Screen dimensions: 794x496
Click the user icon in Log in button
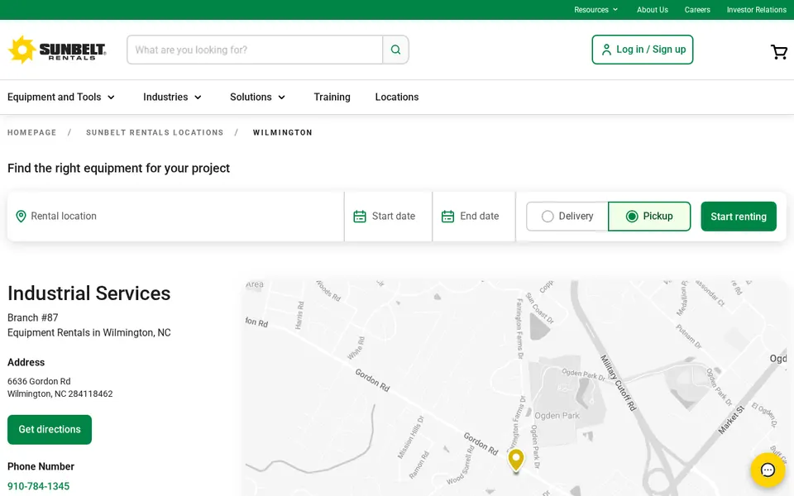[605, 50]
